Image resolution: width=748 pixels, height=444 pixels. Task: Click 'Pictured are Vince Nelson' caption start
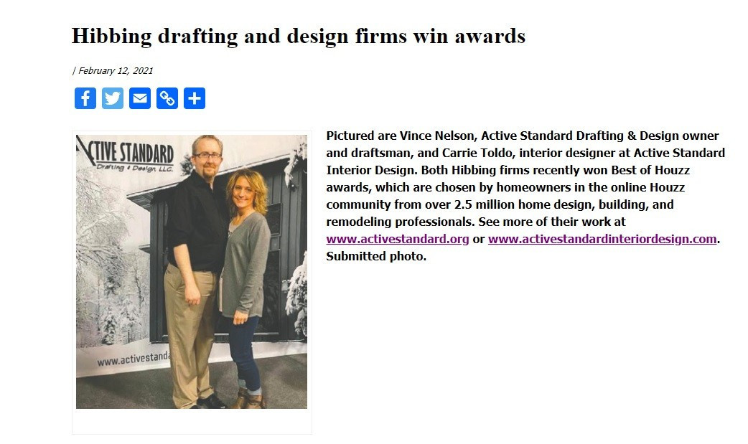point(401,136)
